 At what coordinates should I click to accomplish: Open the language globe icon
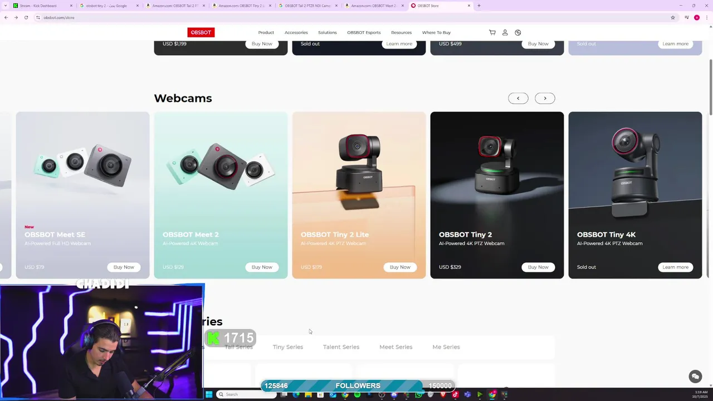point(517,32)
